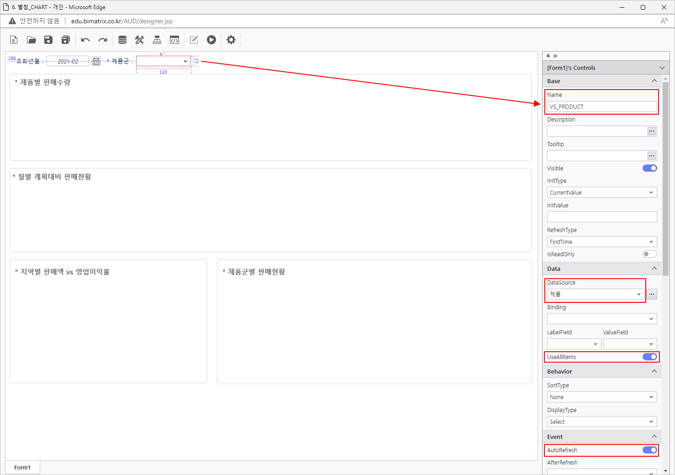Open settings gear in toolbar
The width and height of the screenshot is (675, 475).
tap(231, 40)
